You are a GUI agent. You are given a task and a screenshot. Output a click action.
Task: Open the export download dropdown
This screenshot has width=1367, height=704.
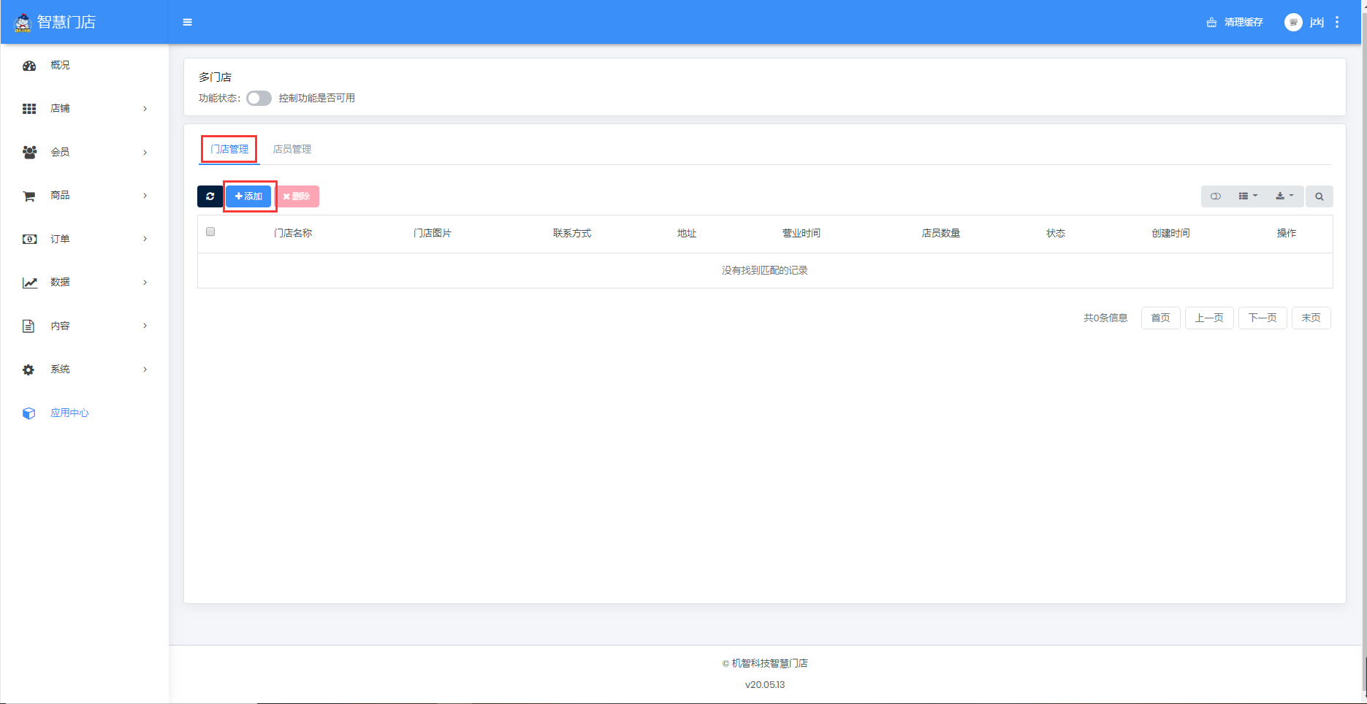[1284, 196]
